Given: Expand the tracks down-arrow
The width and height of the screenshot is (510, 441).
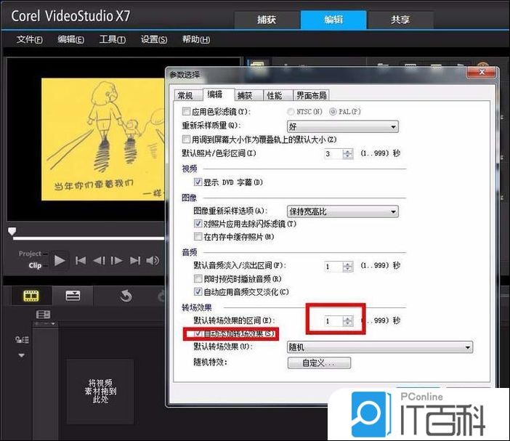Looking at the screenshot, I should coord(22,355).
